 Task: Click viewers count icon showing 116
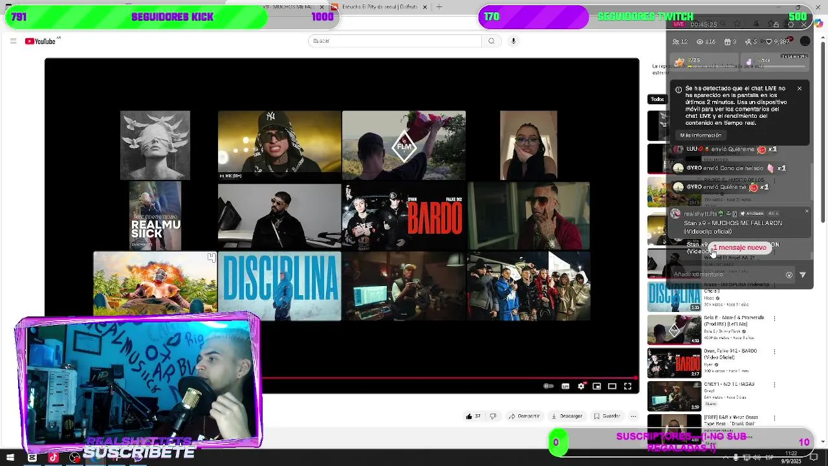pyautogui.click(x=699, y=41)
